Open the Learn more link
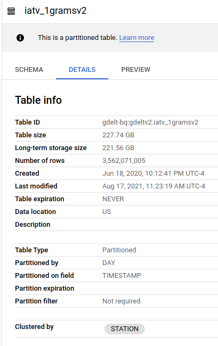 click(137, 38)
